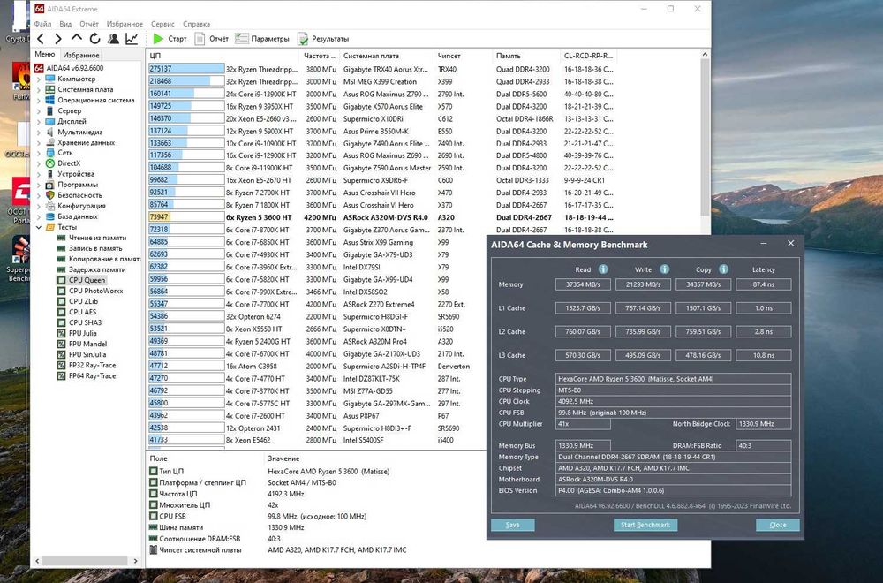Select FP32 Ray-Trace benchmark

[93, 365]
